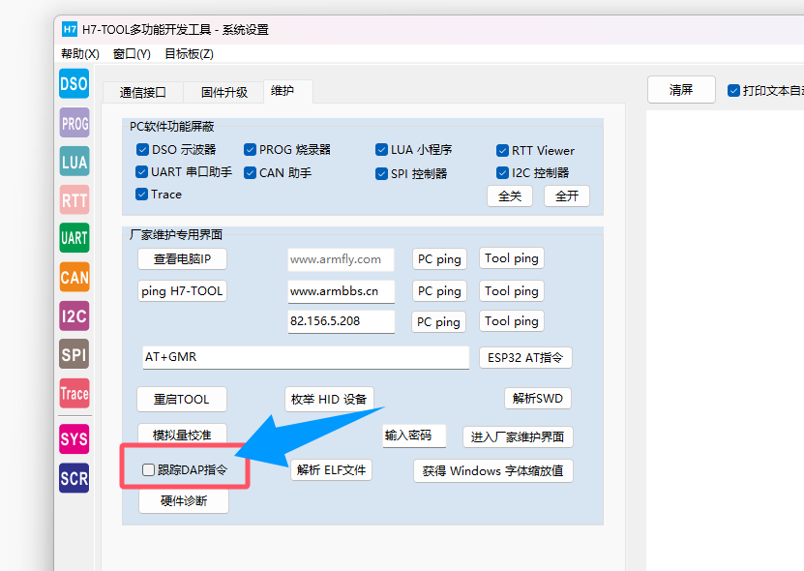
Task: Click the 获得 Windows 字体缩放值 button
Action: point(493,471)
